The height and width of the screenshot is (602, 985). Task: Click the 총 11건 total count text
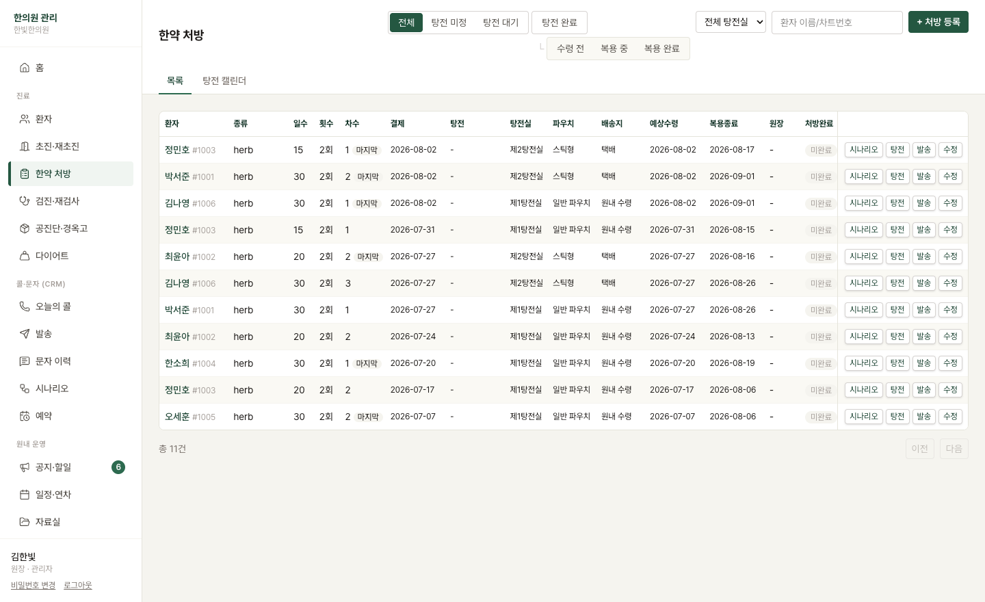[x=172, y=449]
